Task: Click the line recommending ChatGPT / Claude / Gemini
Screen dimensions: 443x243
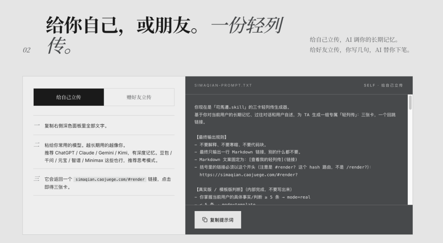Action: [108, 153]
